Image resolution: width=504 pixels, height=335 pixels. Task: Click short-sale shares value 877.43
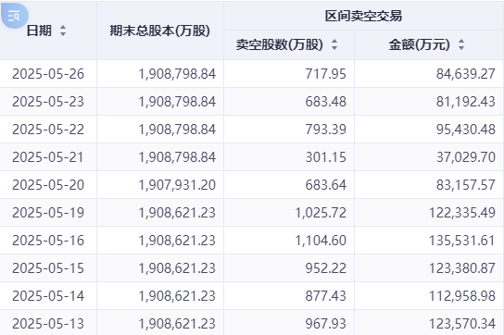pos(325,296)
